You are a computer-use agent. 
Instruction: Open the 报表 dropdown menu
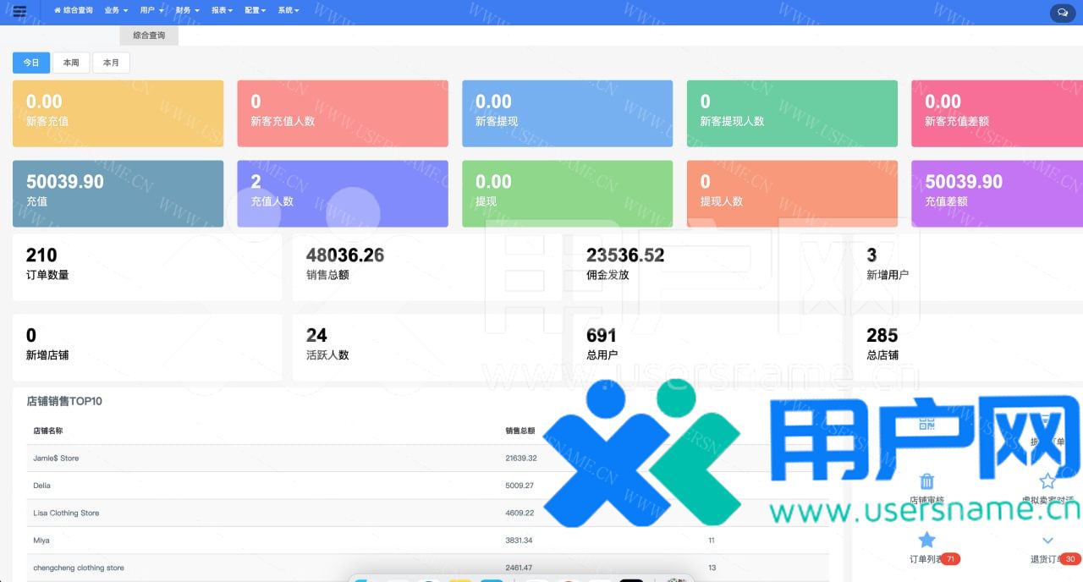point(219,12)
